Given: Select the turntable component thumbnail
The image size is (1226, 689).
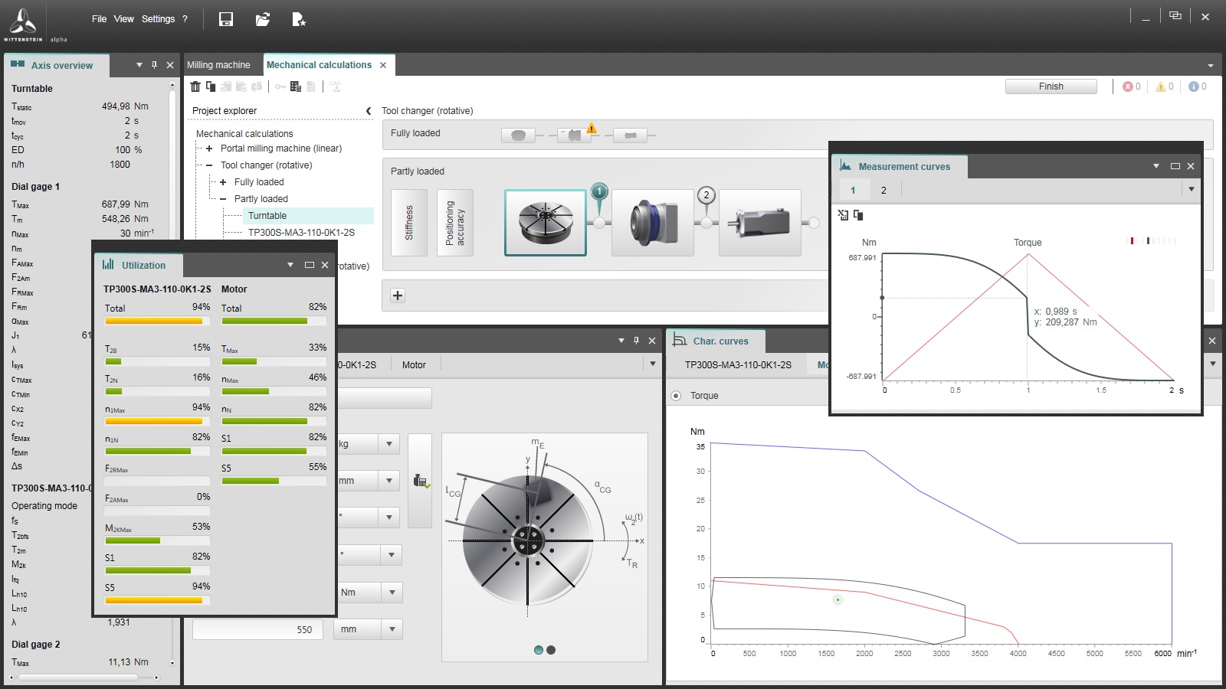Looking at the screenshot, I should [545, 223].
